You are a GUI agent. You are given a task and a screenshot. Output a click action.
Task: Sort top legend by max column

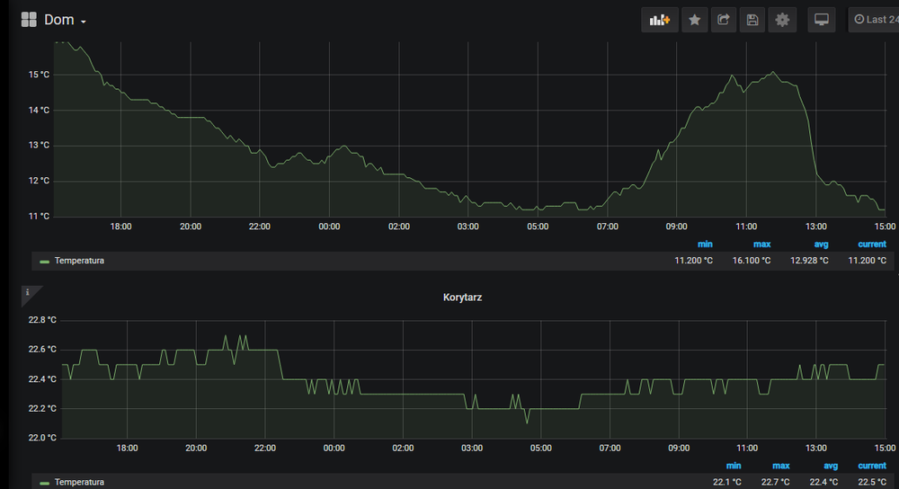(x=761, y=244)
